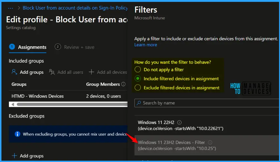The width and height of the screenshot is (280, 162).
Task: Select the Add all users option
Action: (x=66, y=72)
